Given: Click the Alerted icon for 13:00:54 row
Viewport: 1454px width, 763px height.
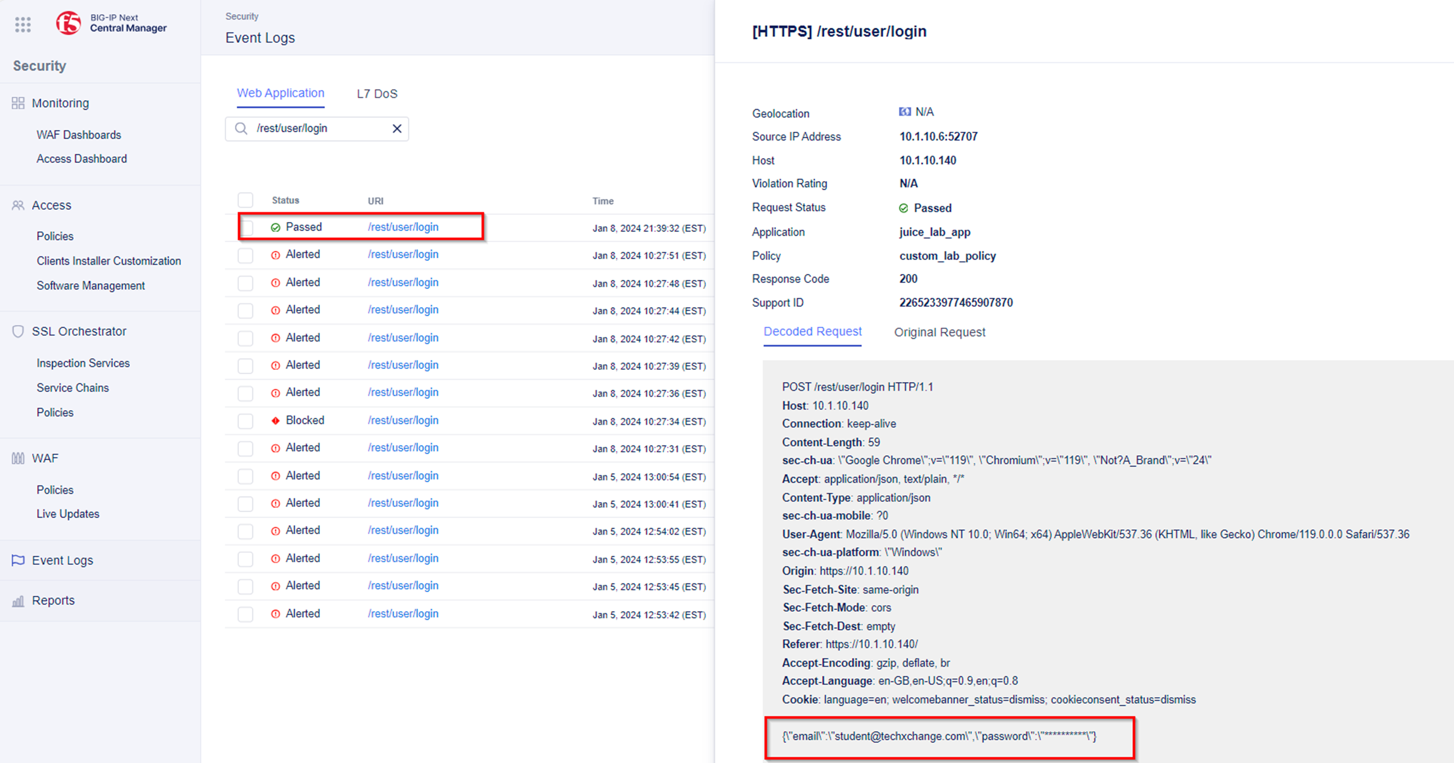Looking at the screenshot, I should tap(275, 476).
